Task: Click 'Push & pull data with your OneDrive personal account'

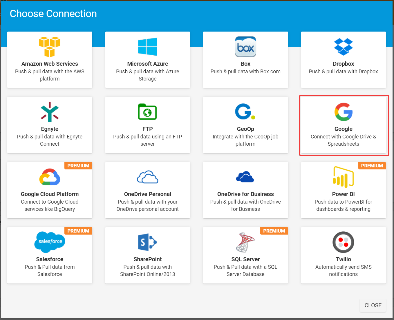Action: (147, 205)
